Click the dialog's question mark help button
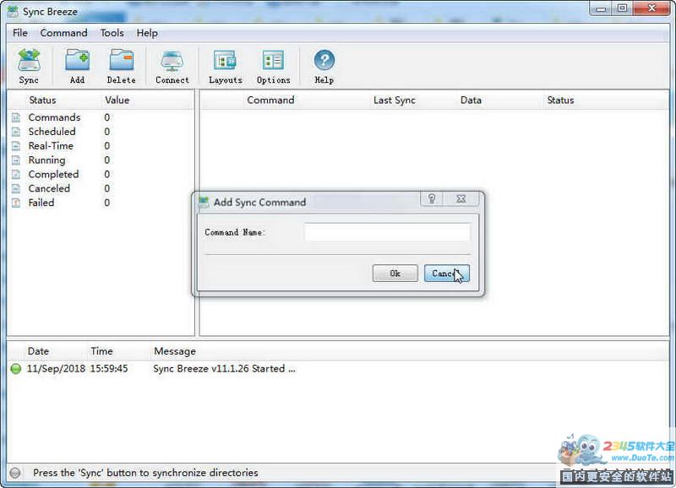The width and height of the screenshot is (676, 488). pyautogui.click(x=432, y=198)
